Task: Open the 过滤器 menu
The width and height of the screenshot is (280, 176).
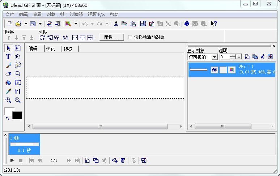Action: 76,14
